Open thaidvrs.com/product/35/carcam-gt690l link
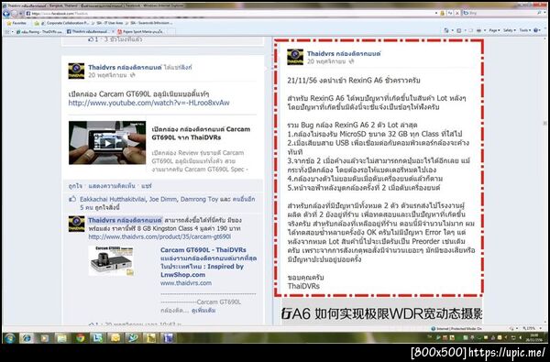550x362 pixels. 159,236
